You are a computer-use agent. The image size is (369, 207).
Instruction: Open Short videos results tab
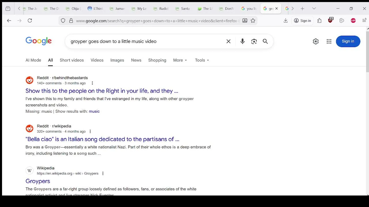tap(72, 60)
